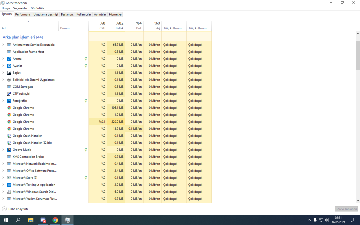
Task: Expand the Başlat process group
Action: coord(3,73)
